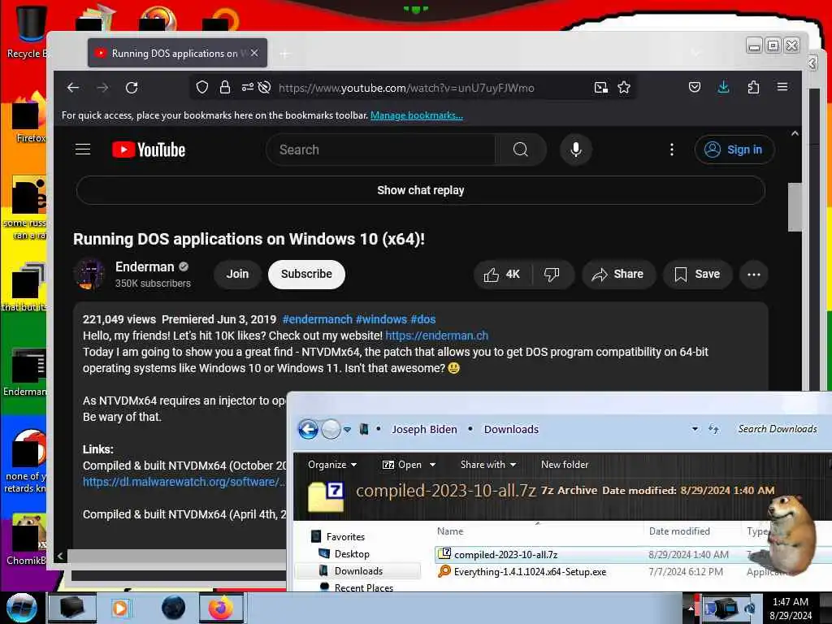The image size is (832, 624).
Task: Open more actions ellipsis under video
Action: pyautogui.click(x=753, y=275)
